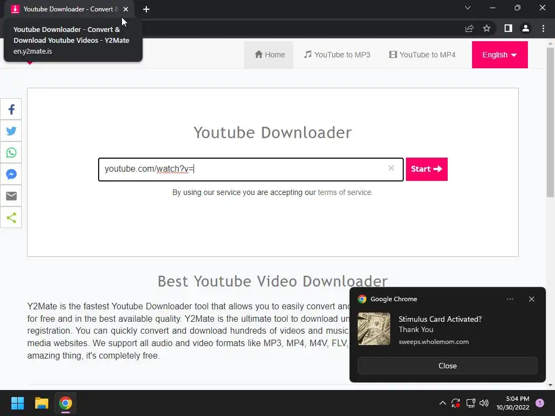Open the volume tray icon
Viewport: 555px width, 416px height.
(484, 403)
